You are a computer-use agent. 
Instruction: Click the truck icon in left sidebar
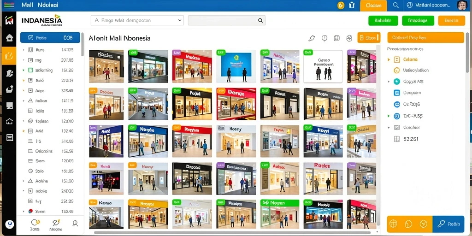9,106
